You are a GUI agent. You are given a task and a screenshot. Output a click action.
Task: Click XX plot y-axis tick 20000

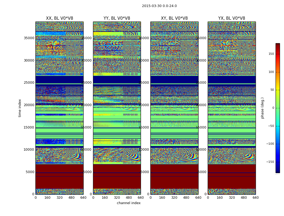click(29, 105)
